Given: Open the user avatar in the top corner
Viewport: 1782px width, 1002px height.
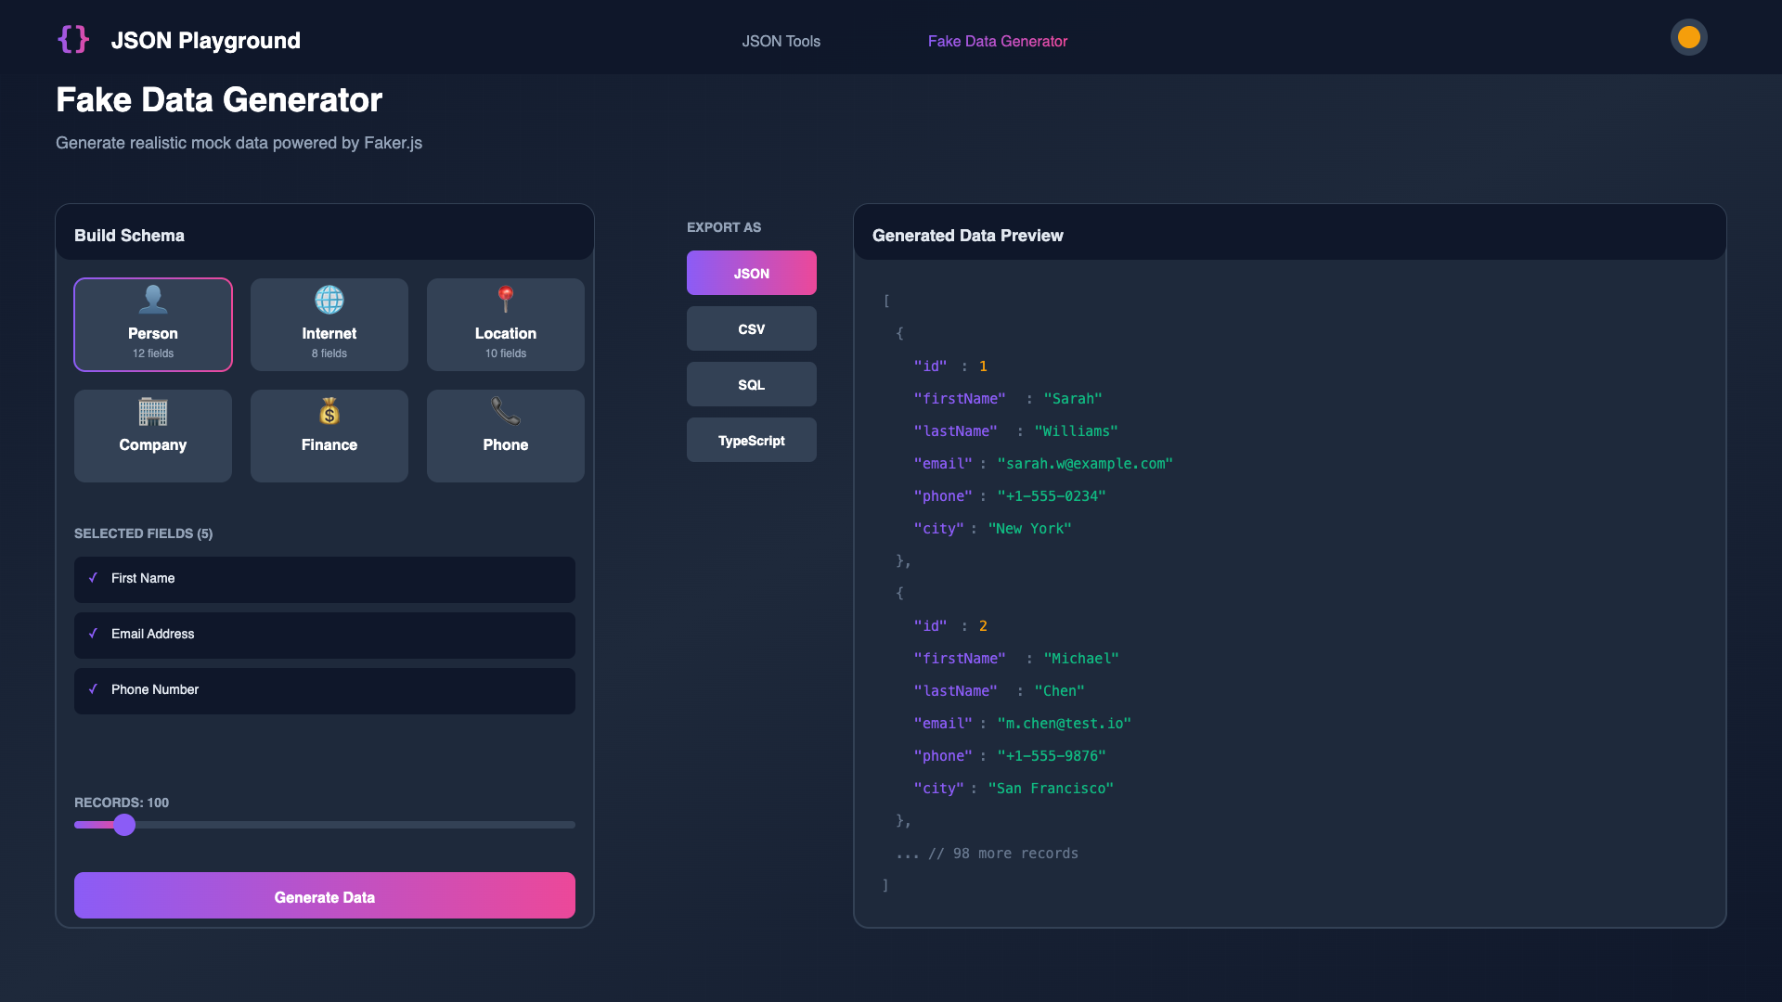Looking at the screenshot, I should (x=1688, y=37).
